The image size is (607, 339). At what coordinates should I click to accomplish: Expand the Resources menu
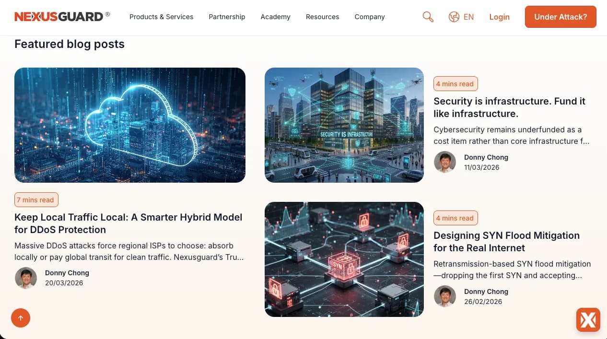322,17
